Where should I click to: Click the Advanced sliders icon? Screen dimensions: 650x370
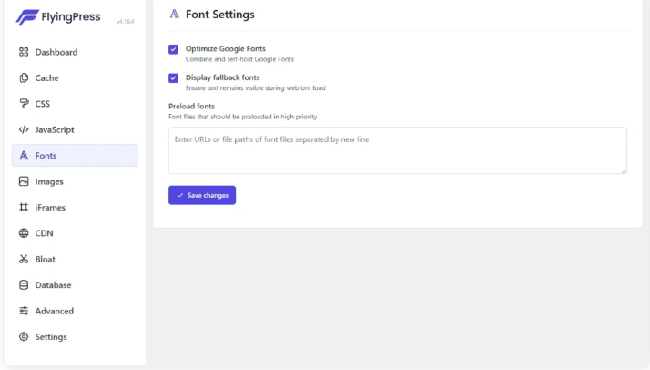click(24, 311)
